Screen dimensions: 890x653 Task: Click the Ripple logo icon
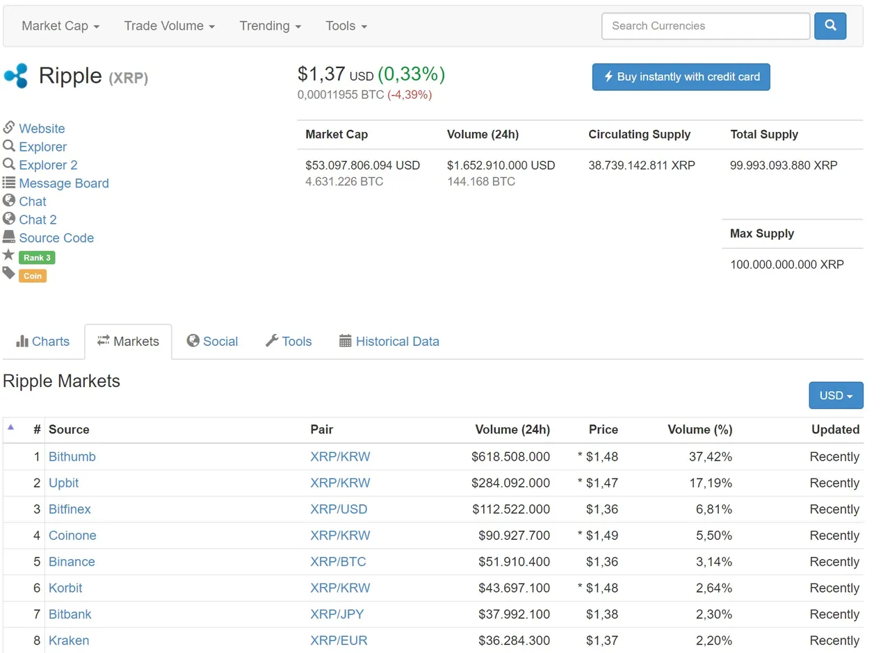coord(16,76)
